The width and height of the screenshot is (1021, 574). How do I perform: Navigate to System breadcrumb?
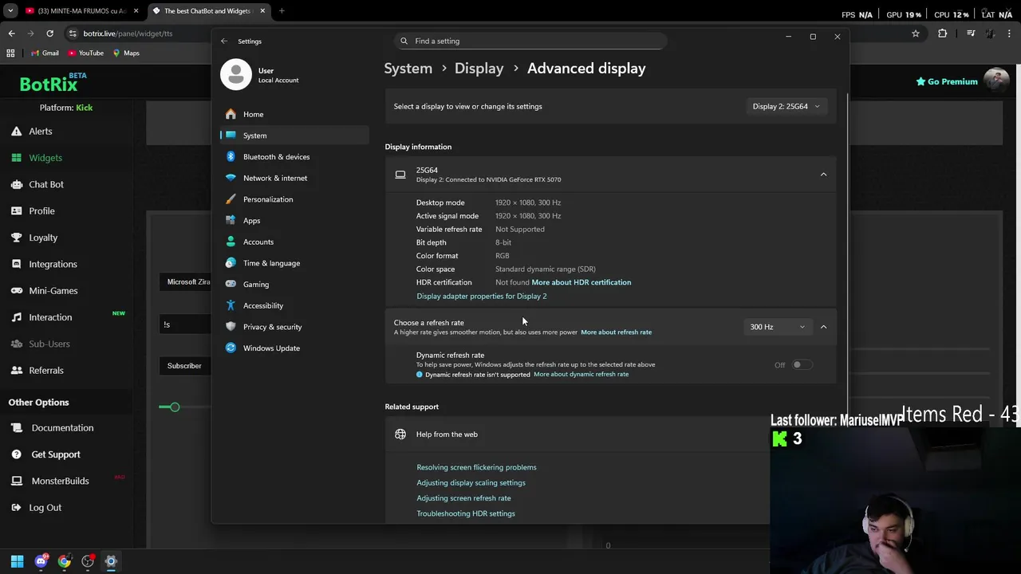(408, 69)
